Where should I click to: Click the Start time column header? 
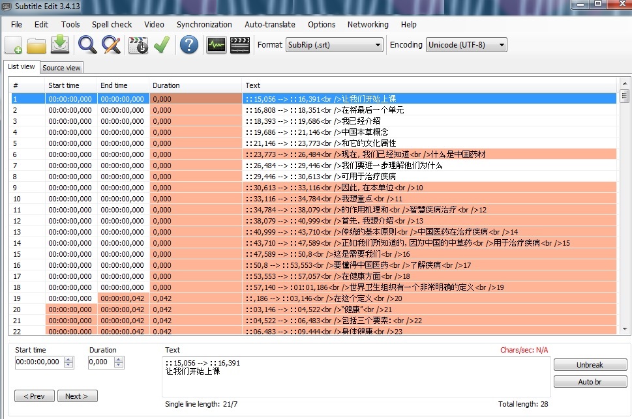[70, 85]
